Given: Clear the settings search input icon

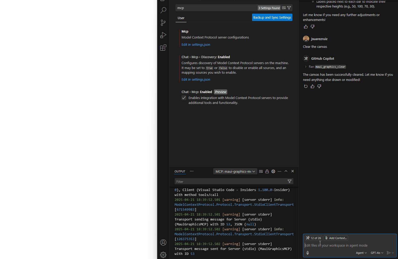Looking at the screenshot, I should (284, 8).
